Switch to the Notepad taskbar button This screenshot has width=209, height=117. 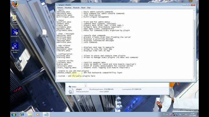[46, 114]
